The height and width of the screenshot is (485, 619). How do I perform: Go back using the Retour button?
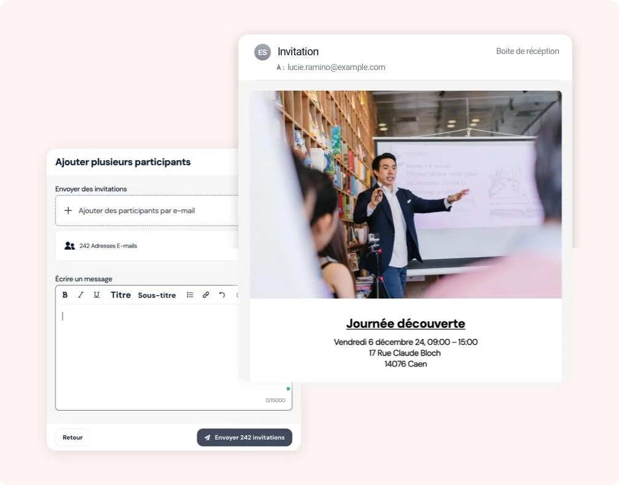(72, 438)
